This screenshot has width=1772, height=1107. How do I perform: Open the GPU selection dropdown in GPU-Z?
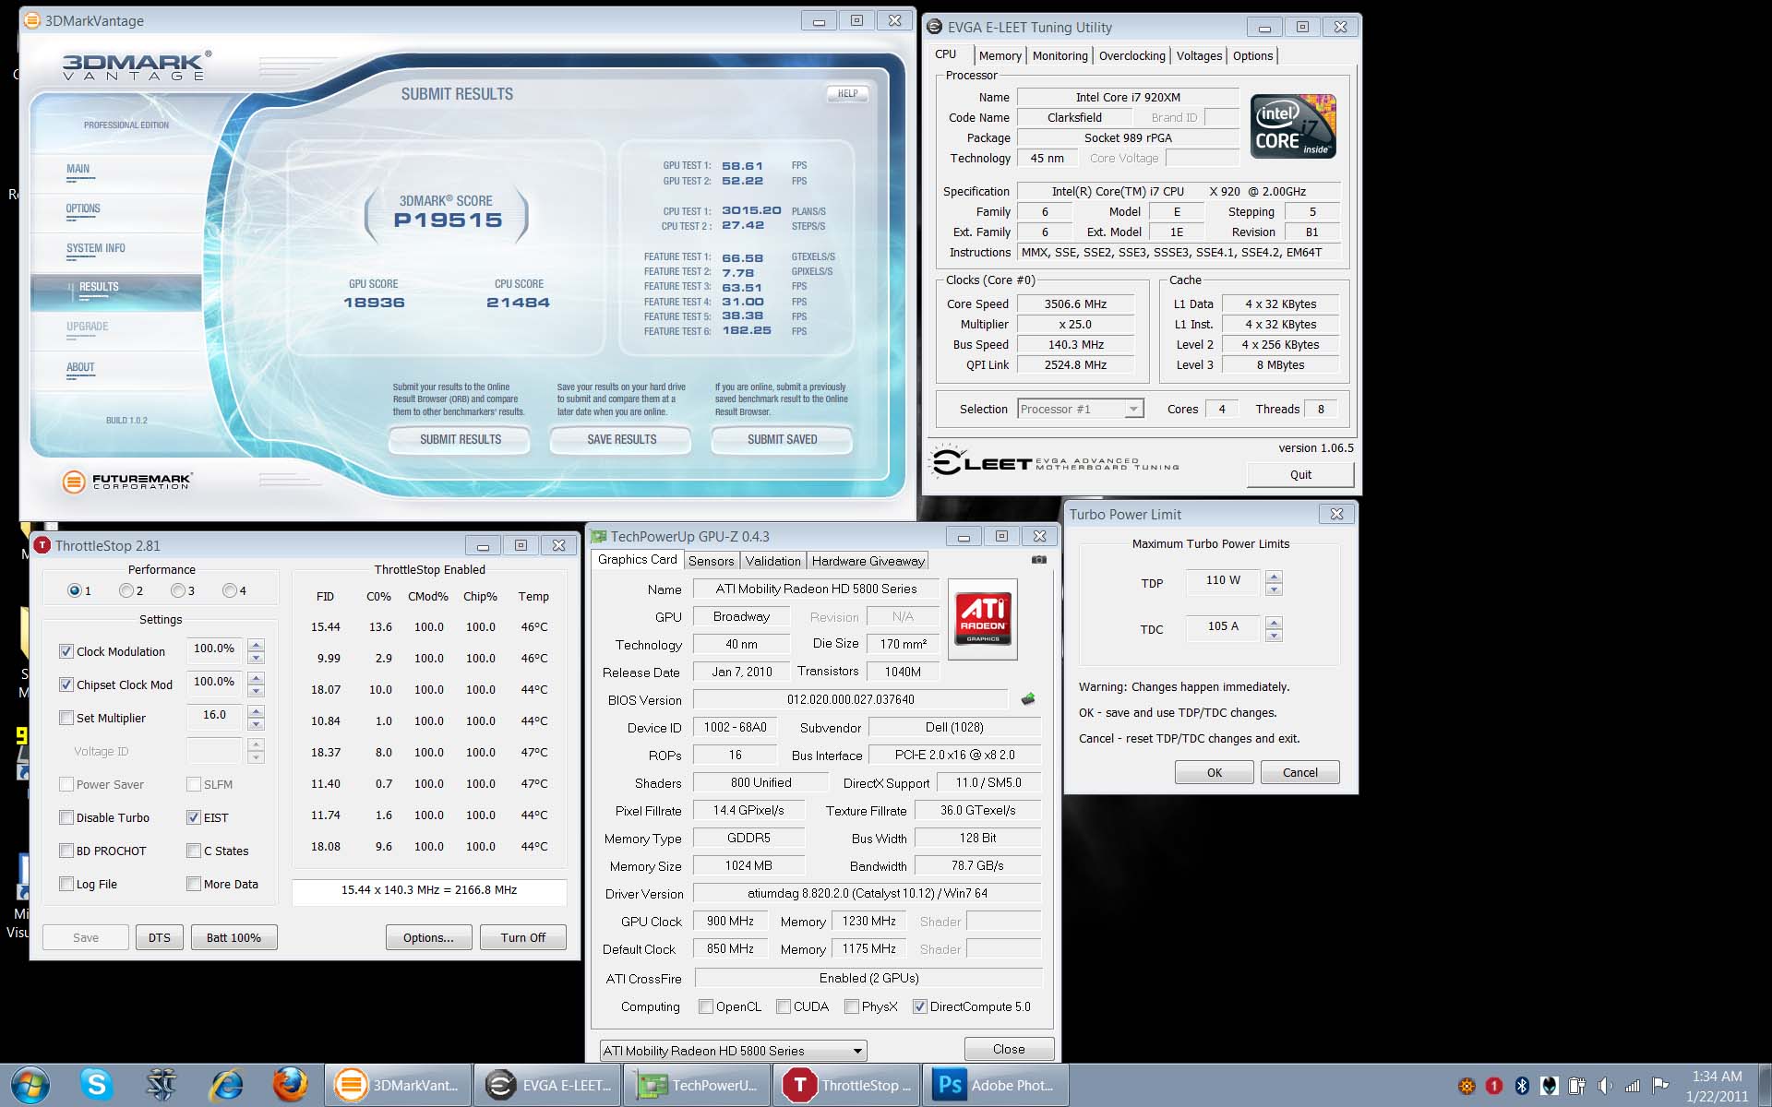pos(856,1051)
